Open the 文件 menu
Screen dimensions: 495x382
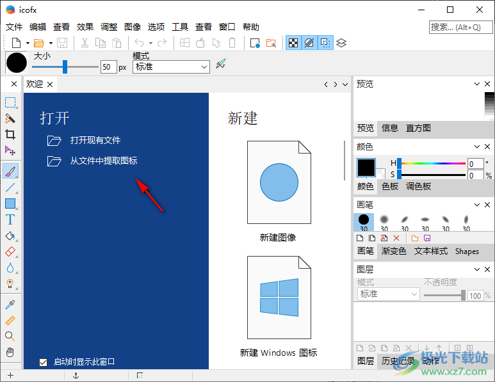[x=14, y=27]
